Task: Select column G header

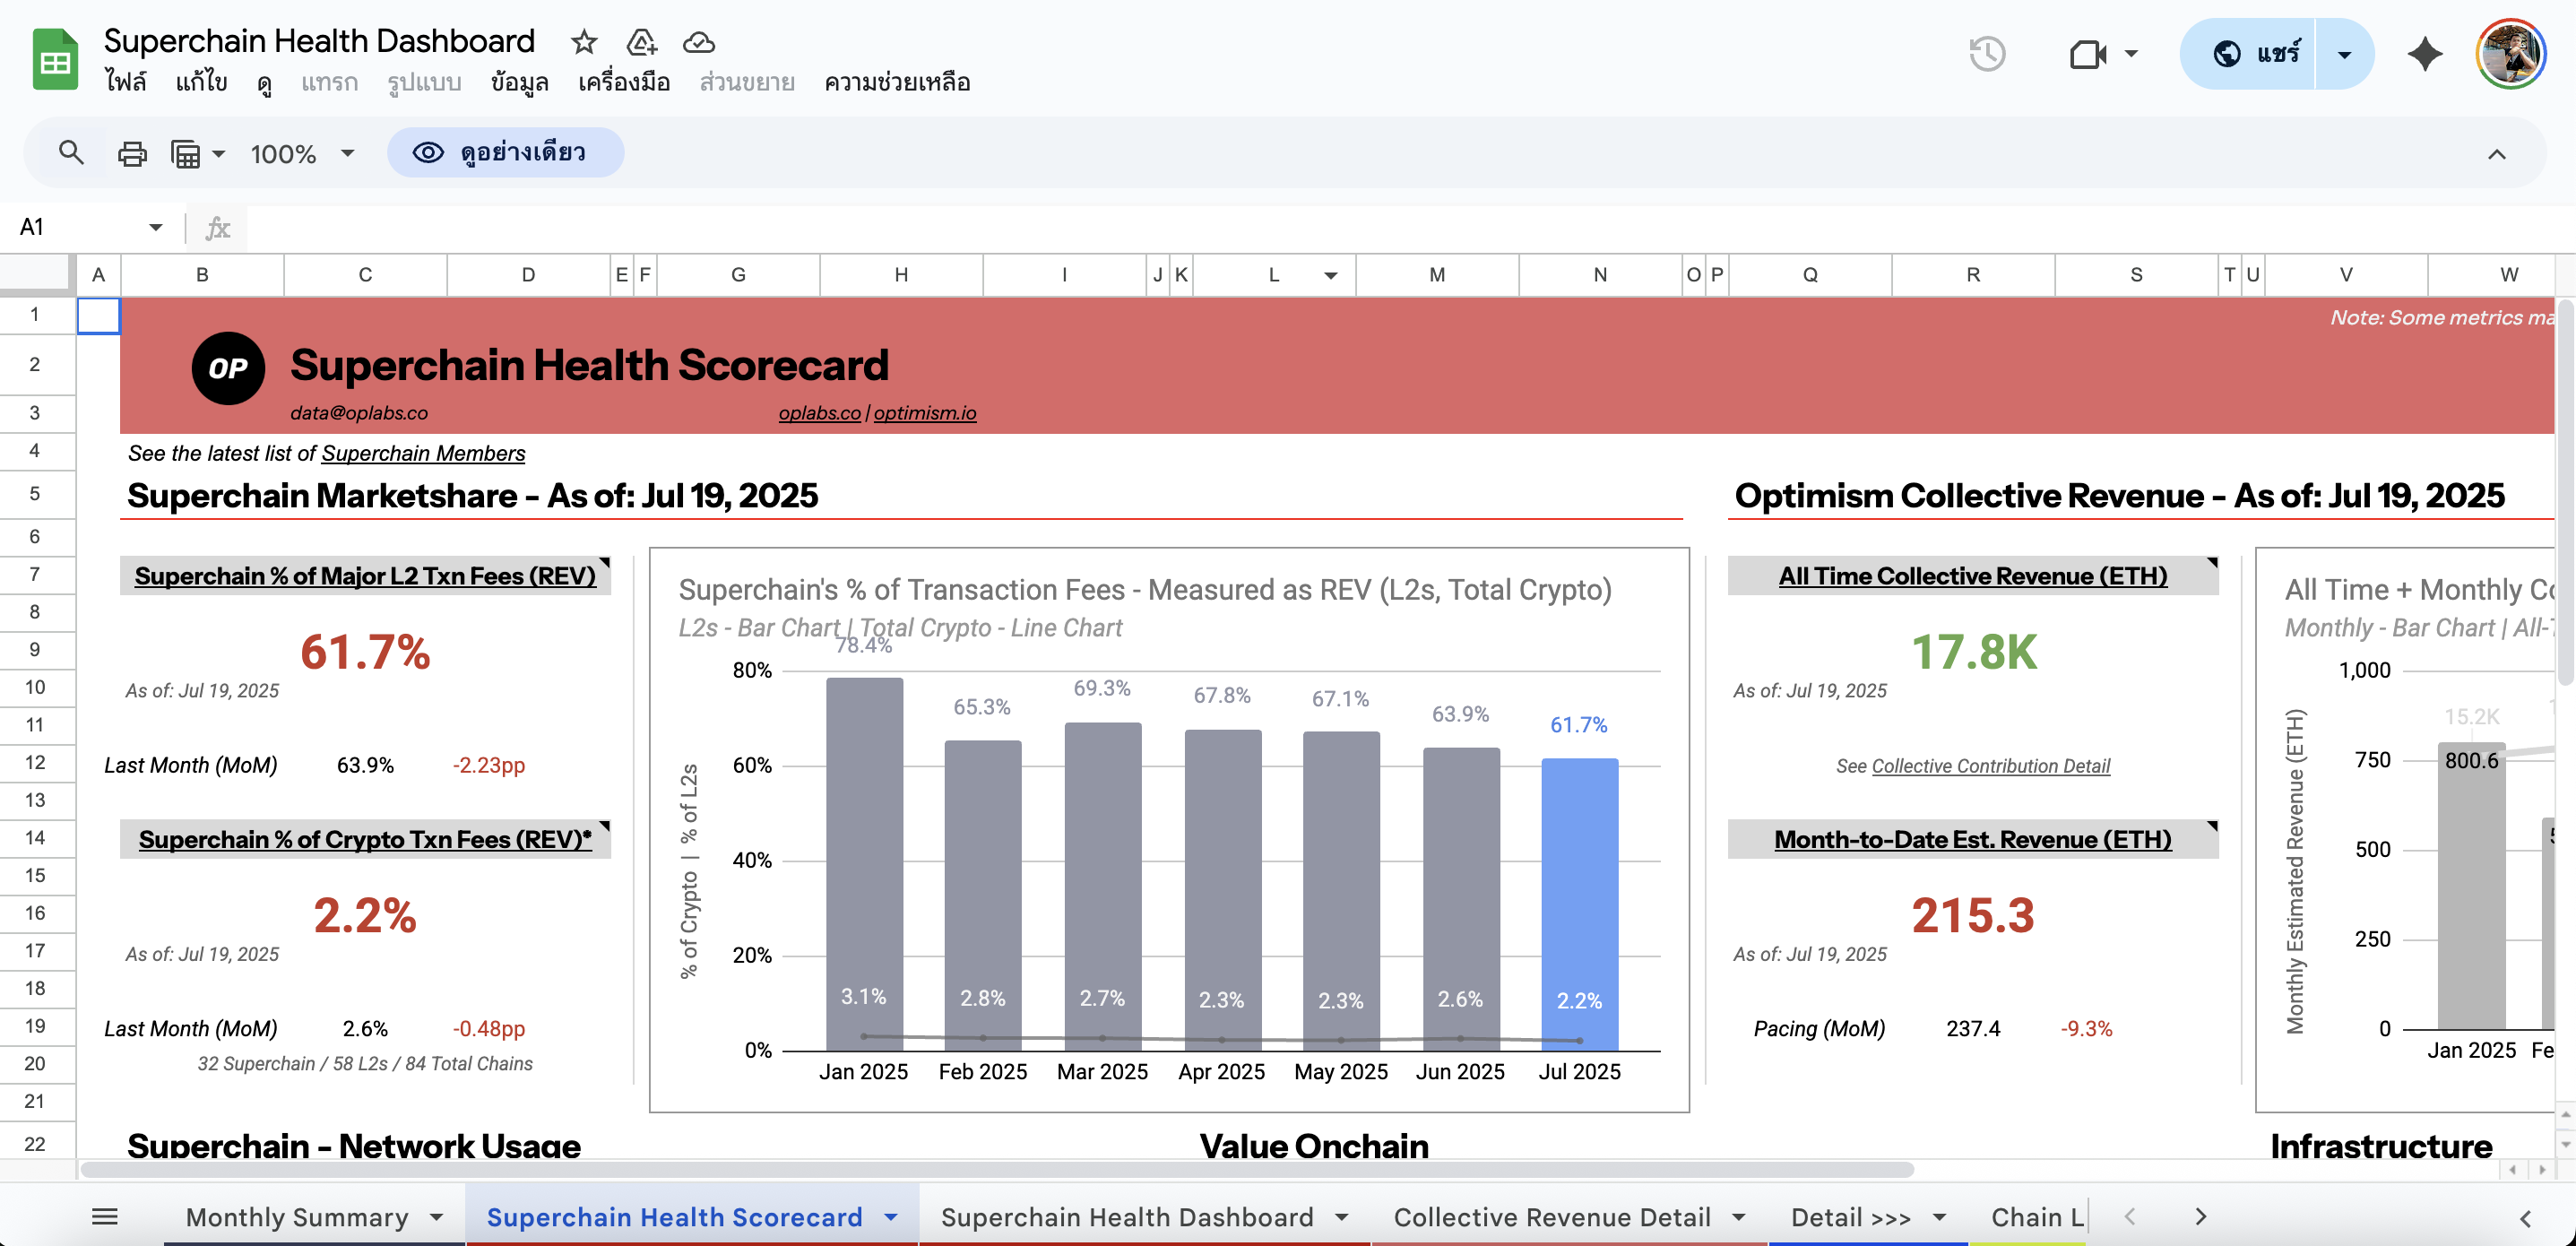Action: [x=738, y=275]
